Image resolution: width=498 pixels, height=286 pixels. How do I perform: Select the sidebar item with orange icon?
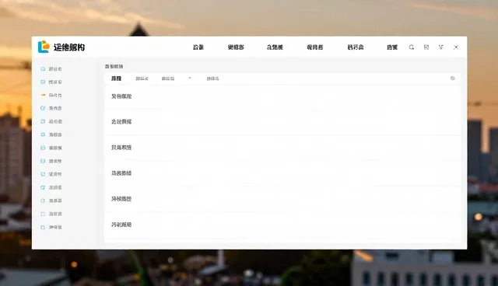pyautogui.click(x=51, y=95)
